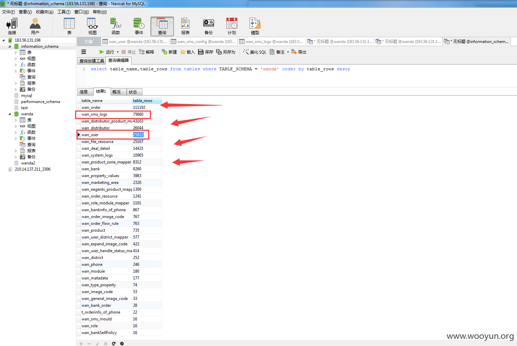Switch to wan_sms_config @wanda tab
The width and height of the screenshot is (517, 346).
coord(203,42)
